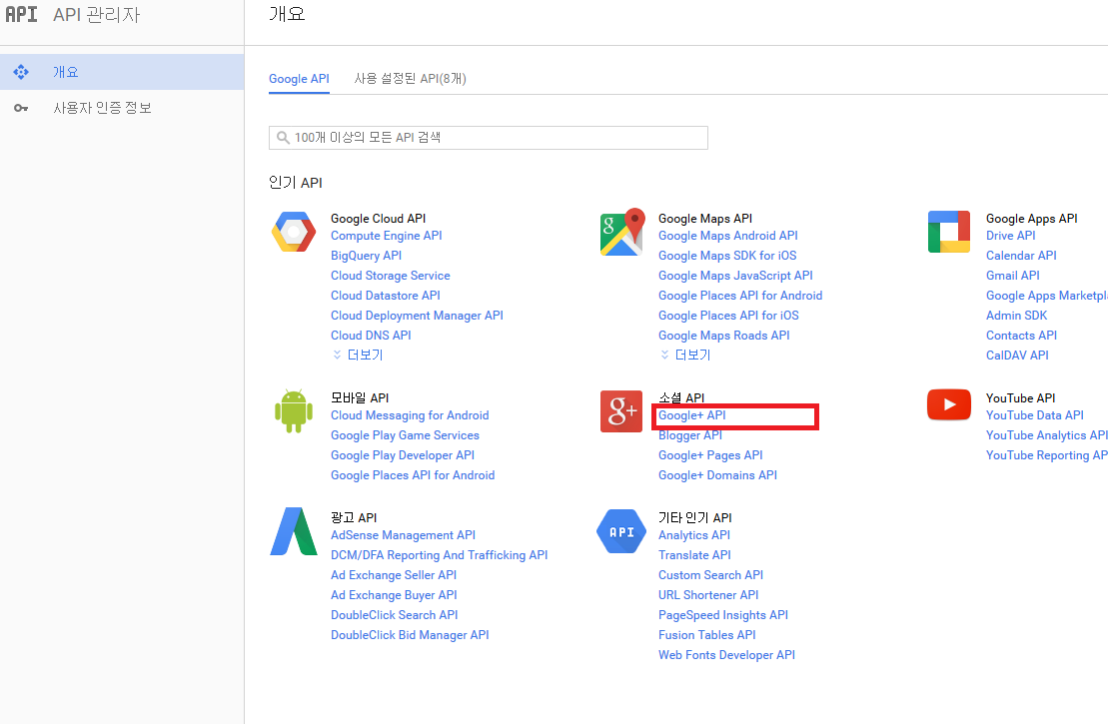1108x724 pixels.
Task: Click the Google Apps square icon
Action: (949, 233)
